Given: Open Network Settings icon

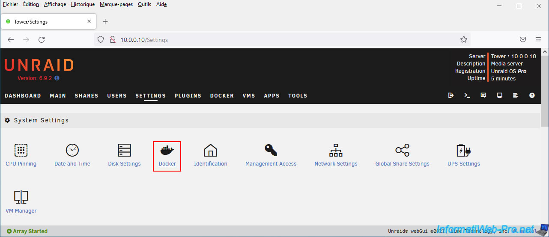Looking at the screenshot, I should pos(336,151).
